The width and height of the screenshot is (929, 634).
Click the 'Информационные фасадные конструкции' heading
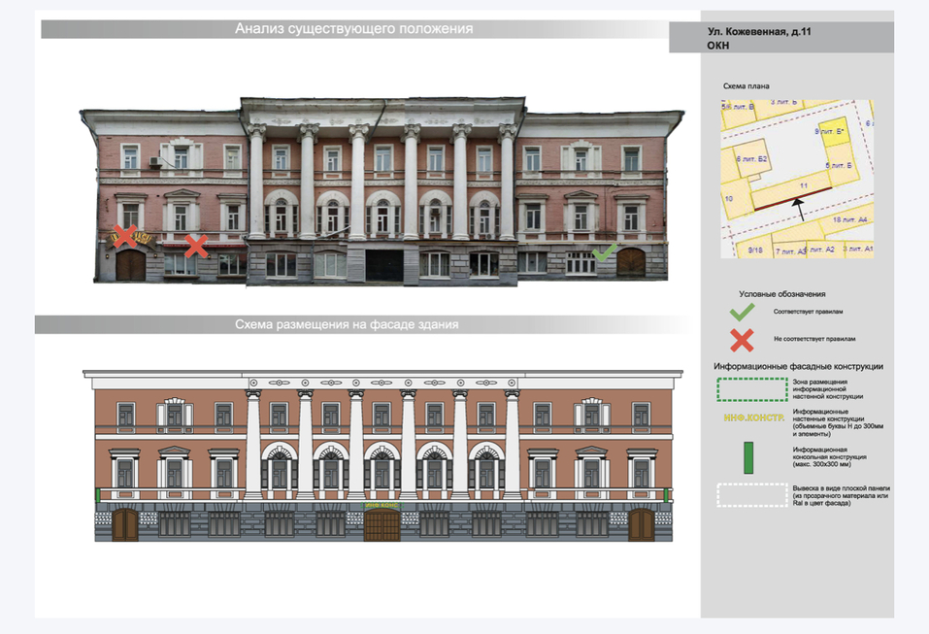[x=798, y=366]
